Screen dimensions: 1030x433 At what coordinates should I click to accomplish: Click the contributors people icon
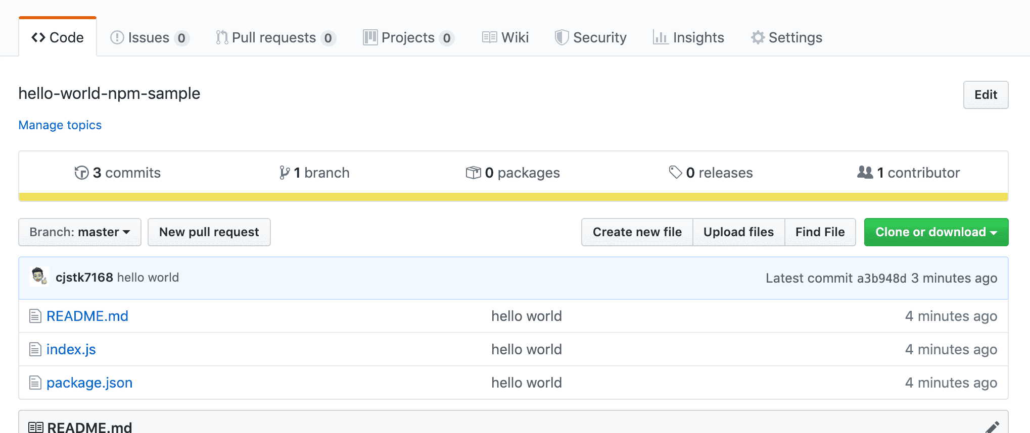(865, 173)
